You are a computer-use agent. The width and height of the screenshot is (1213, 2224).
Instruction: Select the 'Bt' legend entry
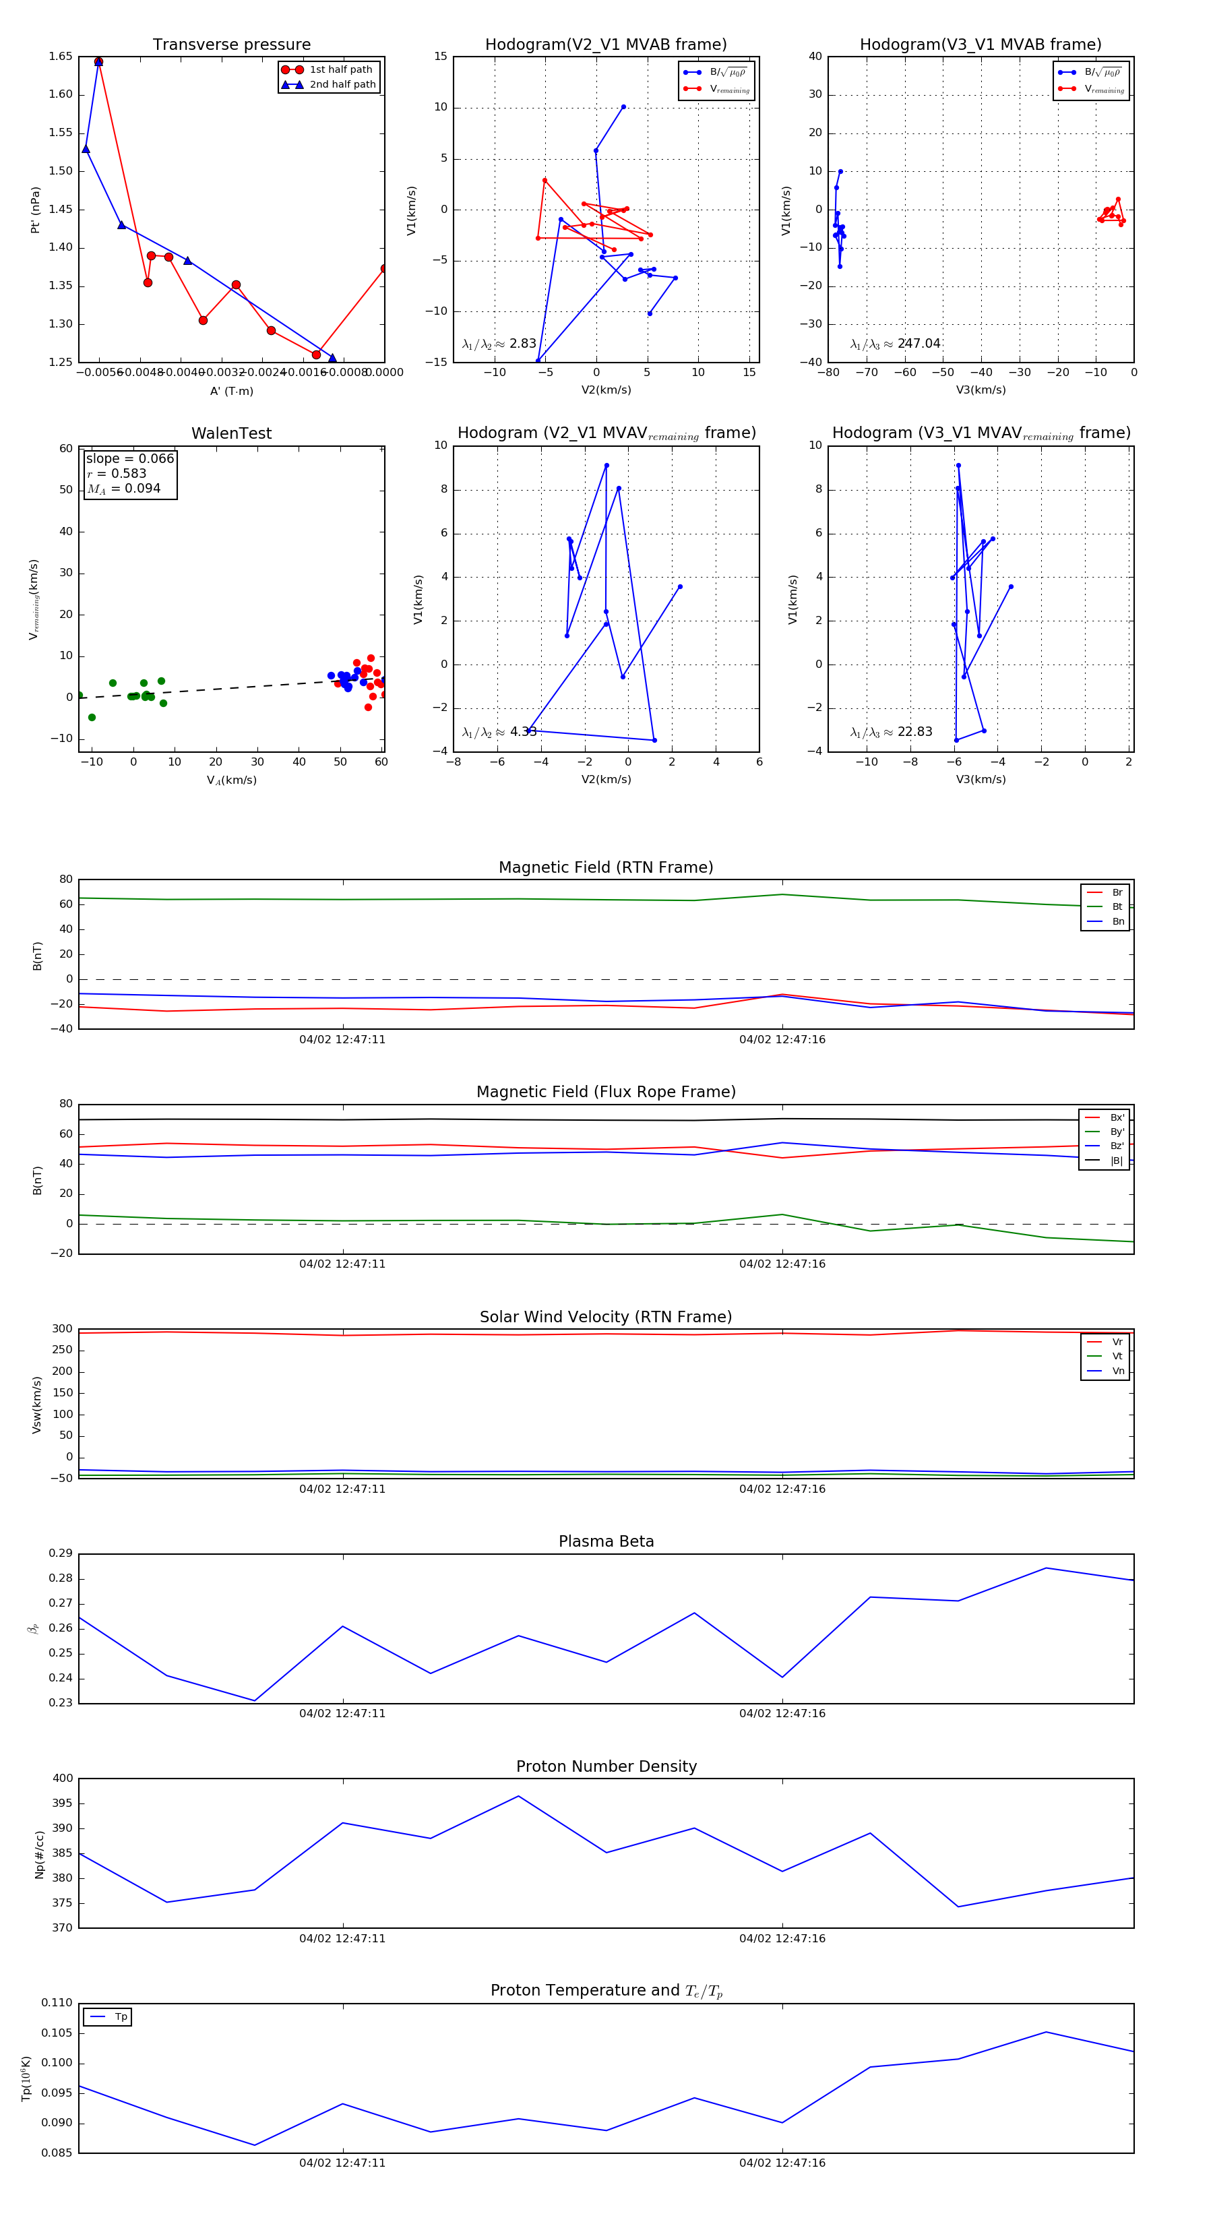1105,906
